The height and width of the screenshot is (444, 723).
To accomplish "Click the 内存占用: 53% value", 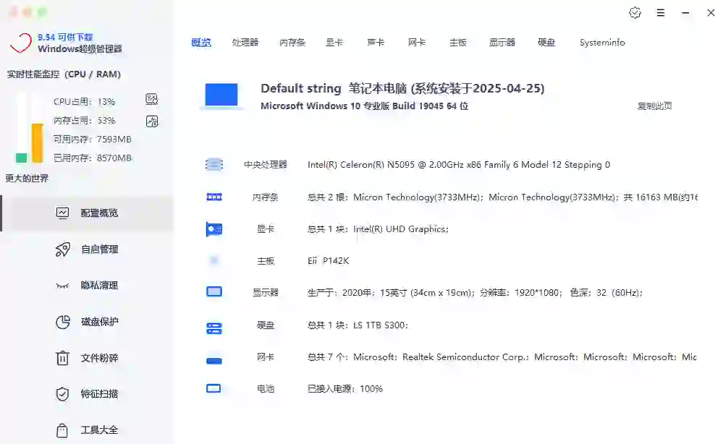I will tap(84, 120).
